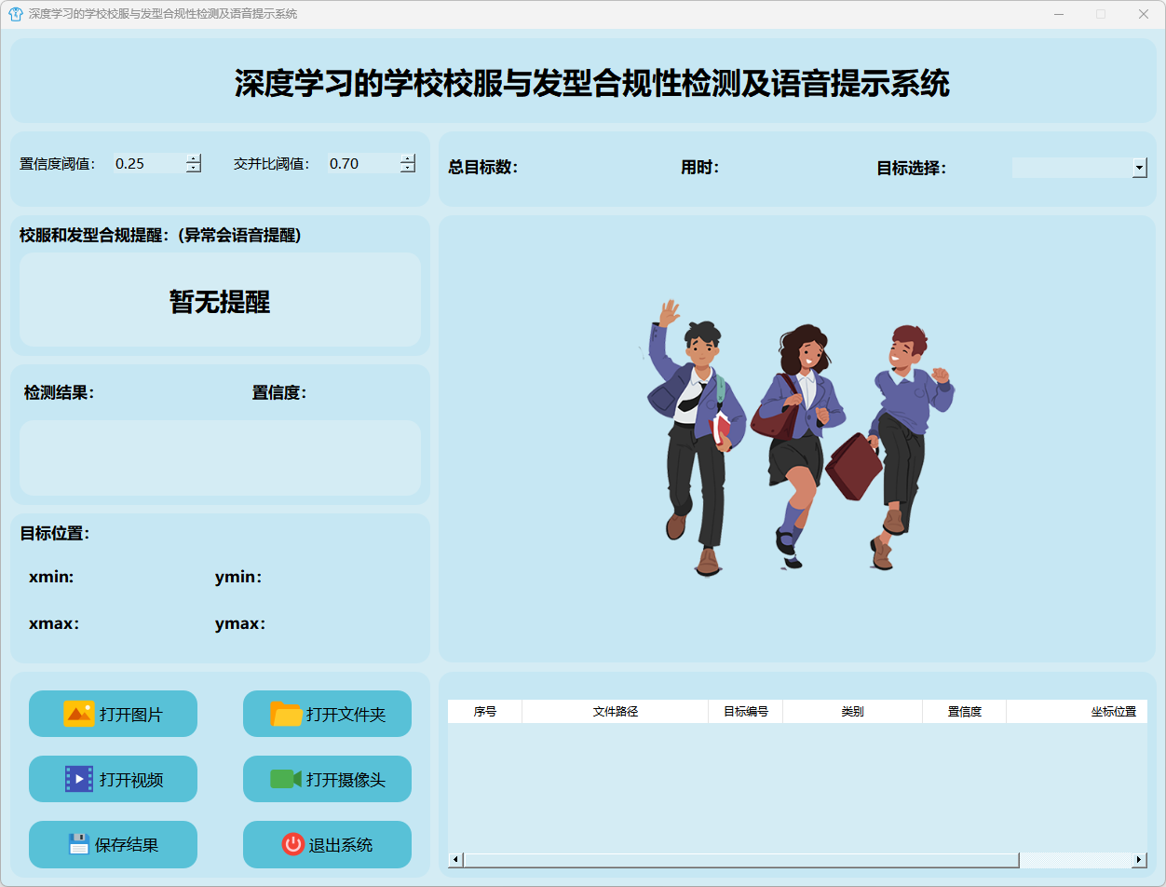Click the app icon in the title bar
Image resolution: width=1166 pixels, height=887 pixels.
15,14
